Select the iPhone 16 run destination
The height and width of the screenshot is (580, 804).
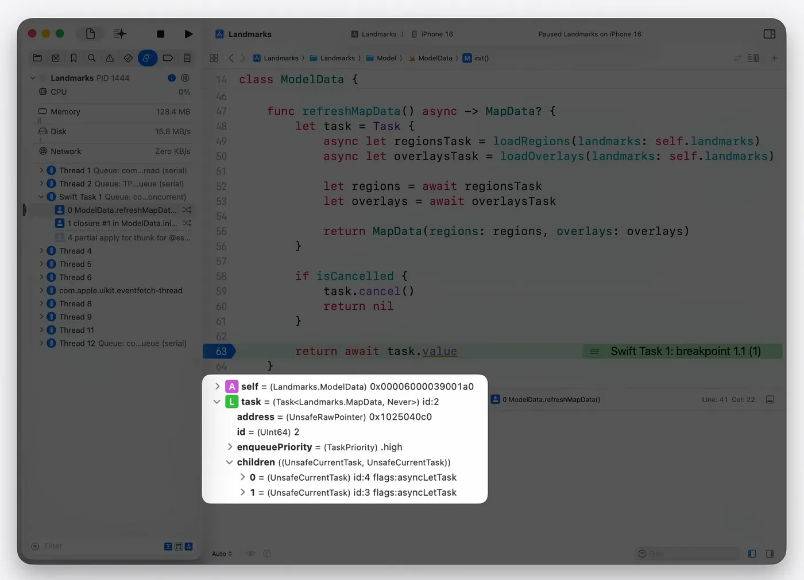click(432, 34)
